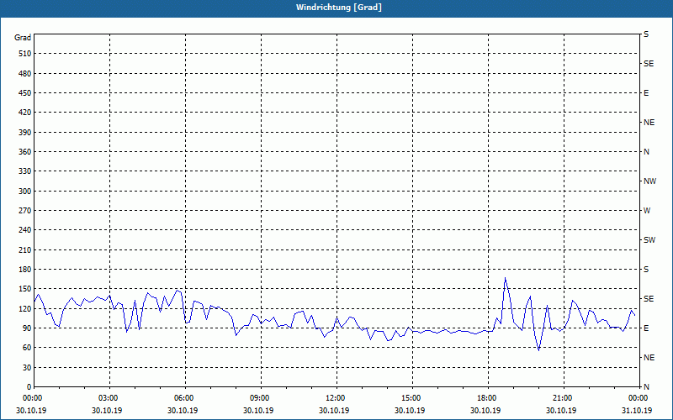
Task: Select the 30 degree axis label
Action: 27,368
